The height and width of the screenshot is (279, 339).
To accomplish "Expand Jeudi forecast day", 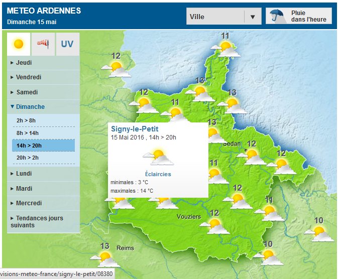I will coord(24,63).
